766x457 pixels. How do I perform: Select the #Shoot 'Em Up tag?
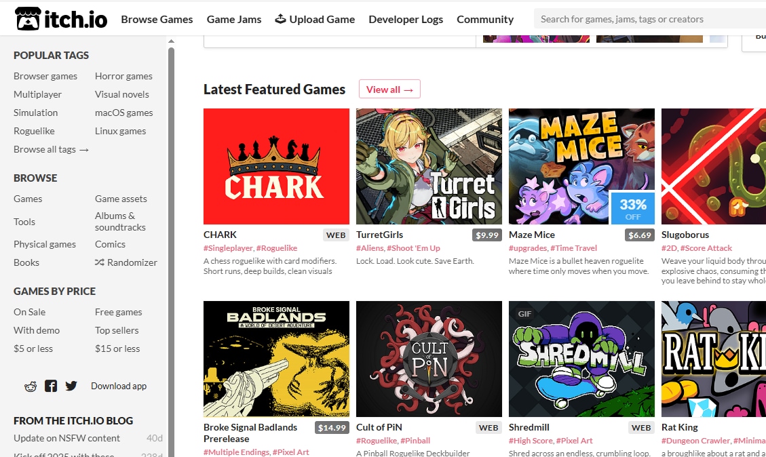pos(414,248)
